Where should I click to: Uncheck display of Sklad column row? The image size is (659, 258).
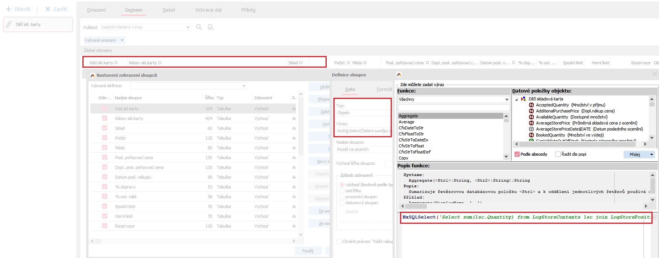[105, 128]
